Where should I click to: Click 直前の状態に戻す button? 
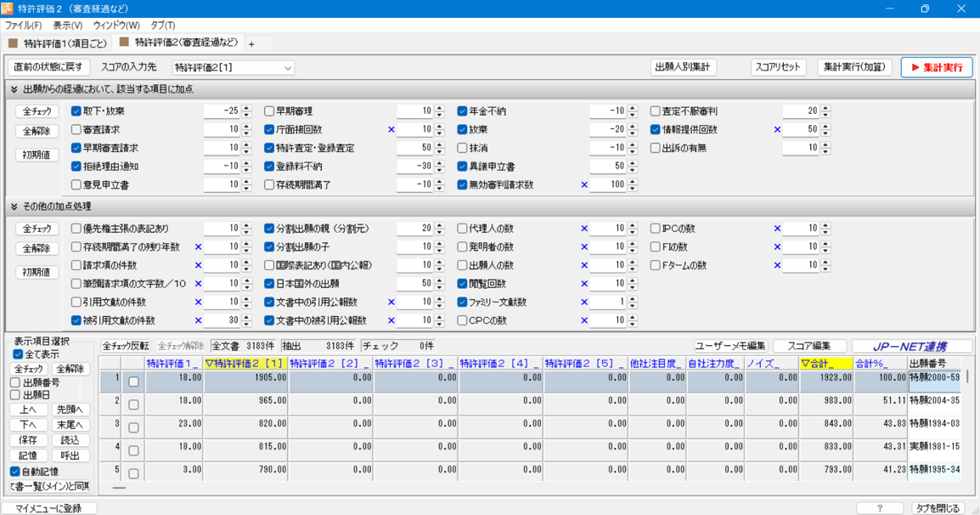tap(48, 67)
